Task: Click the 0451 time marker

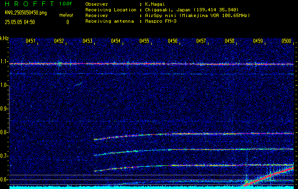Action: (30, 41)
